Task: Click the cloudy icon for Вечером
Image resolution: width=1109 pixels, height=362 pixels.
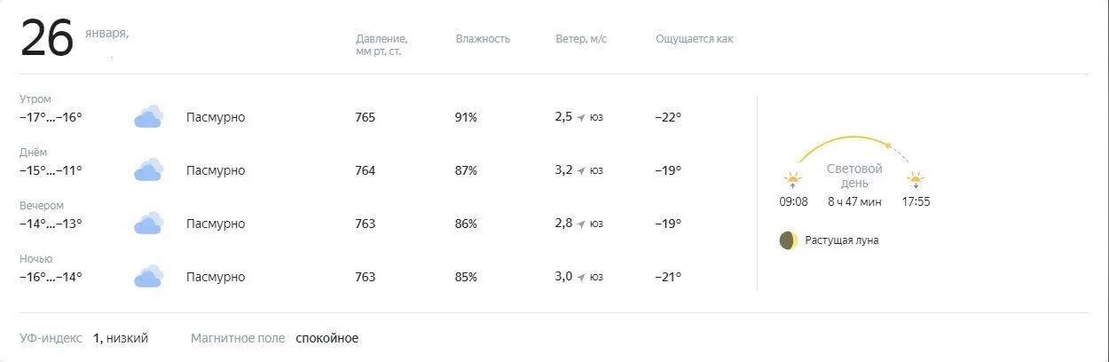Action: pos(149,223)
